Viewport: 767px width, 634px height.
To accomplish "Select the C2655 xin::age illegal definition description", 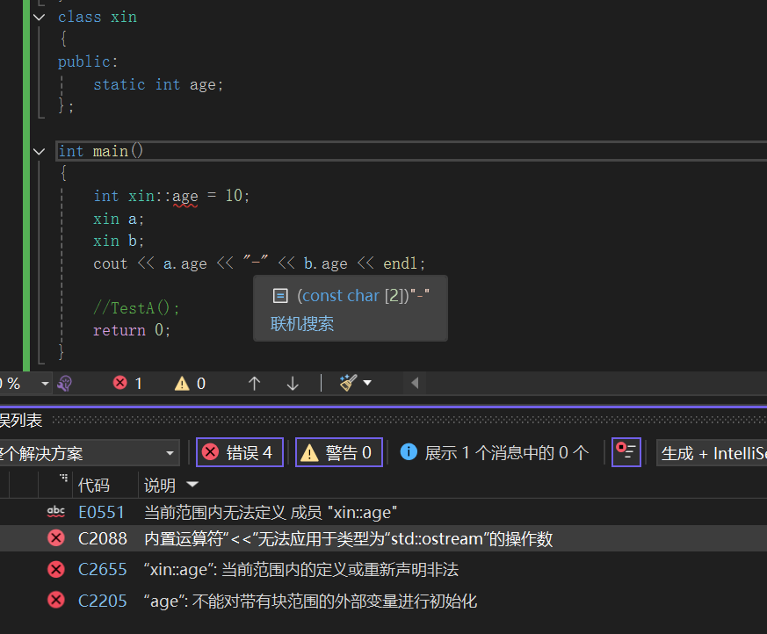I will point(301,570).
